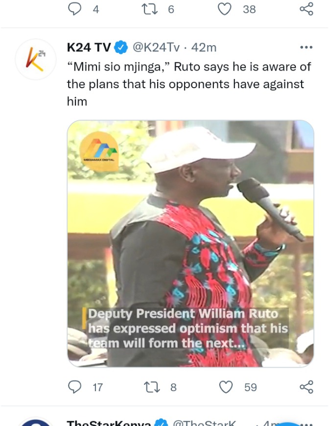Play the William Ruto video thumbnail
The image size is (329, 426).
click(x=190, y=244)
